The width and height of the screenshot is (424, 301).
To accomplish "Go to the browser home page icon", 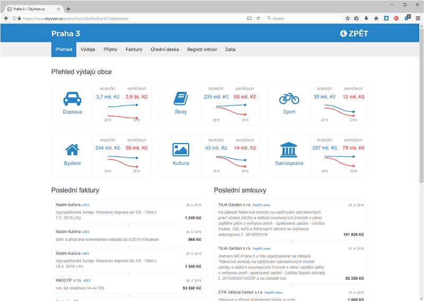I will tap(376, 18).
